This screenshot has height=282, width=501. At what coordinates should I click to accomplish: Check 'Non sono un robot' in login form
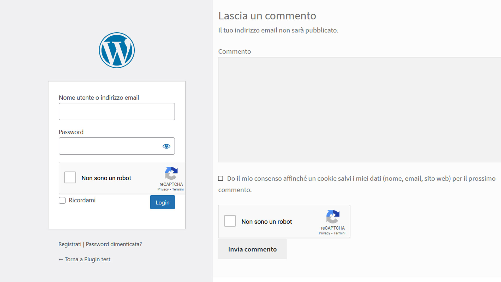[70, 178]
